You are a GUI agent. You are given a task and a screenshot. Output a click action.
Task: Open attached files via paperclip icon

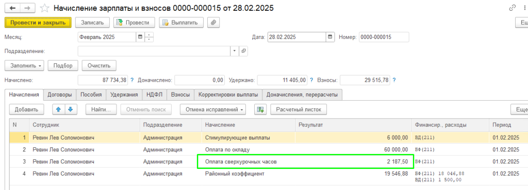click(213, 23)
